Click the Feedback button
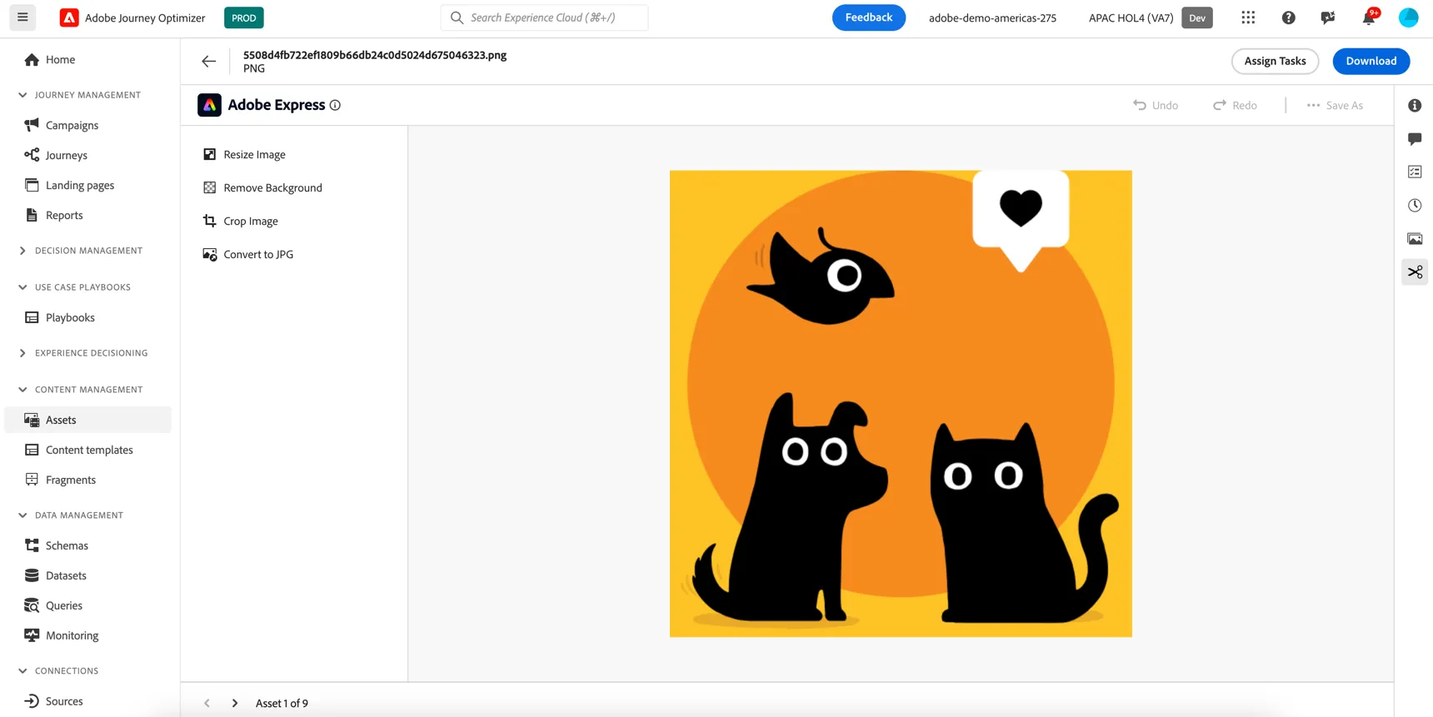 [868, 17]
